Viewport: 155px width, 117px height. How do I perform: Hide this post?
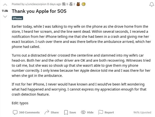[87, 112]
